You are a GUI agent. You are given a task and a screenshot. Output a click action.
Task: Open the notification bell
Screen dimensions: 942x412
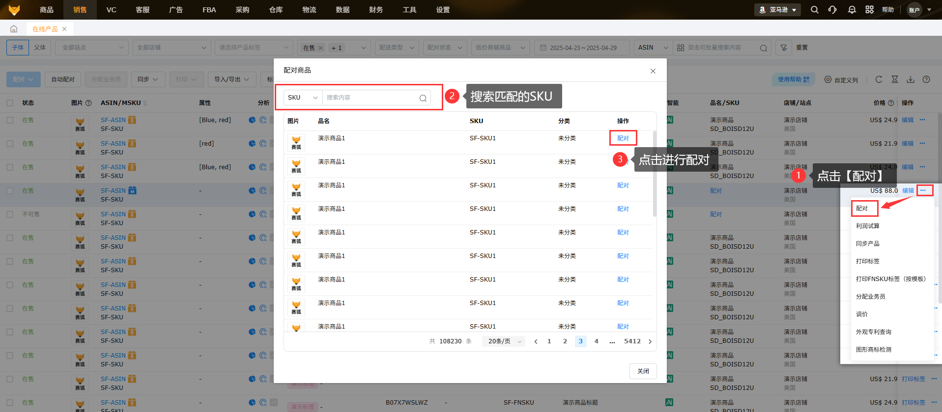pos(852,10)
